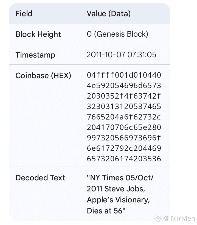This screenshot has height=225, width=197.
Task: Click the hex line starting with 20417070
Action: click(x=124, y=128)
